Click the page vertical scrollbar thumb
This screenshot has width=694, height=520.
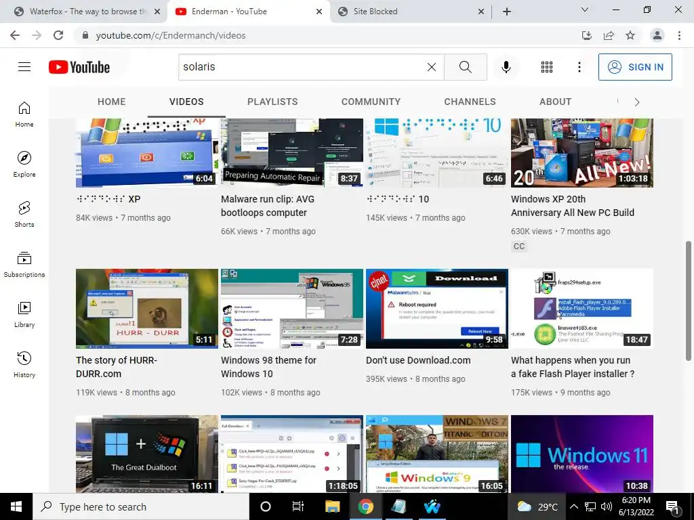[689, 301]
